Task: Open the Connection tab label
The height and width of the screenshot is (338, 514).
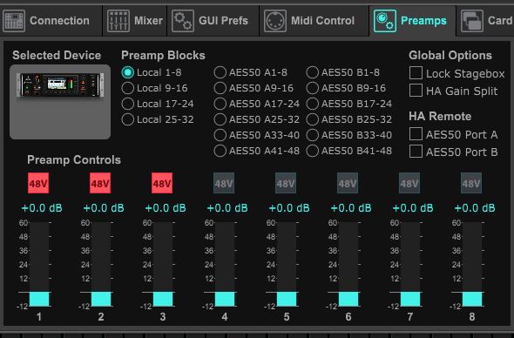Action: pos(59,21)
